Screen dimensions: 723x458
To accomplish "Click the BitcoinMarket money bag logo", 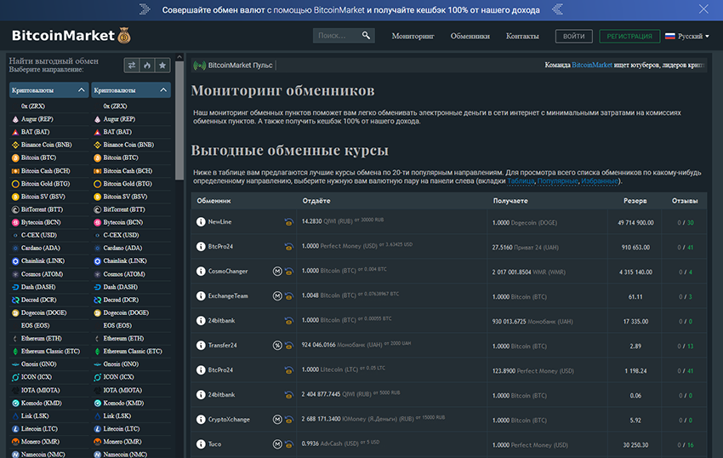I will (124, 36).
